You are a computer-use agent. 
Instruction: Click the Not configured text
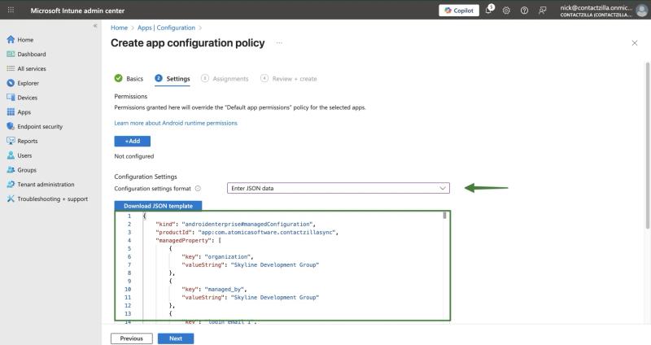pos(134,156)
